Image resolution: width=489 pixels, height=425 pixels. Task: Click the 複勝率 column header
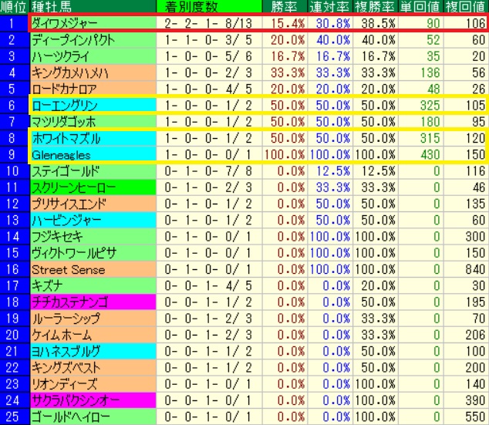point(375,7)
